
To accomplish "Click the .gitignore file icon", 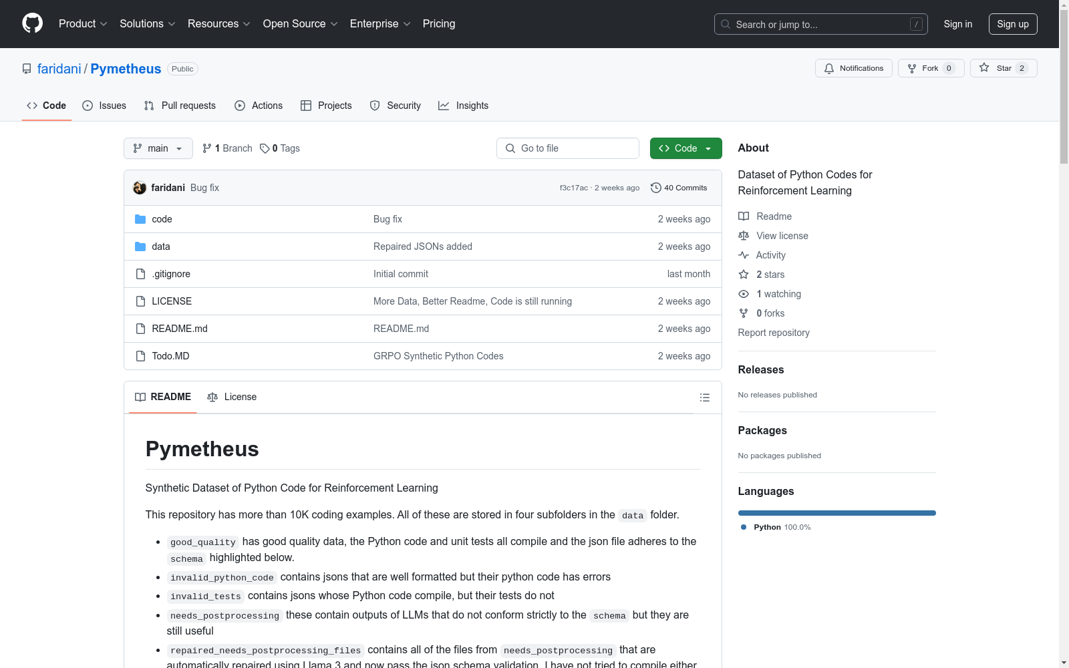I will point(140,274).
